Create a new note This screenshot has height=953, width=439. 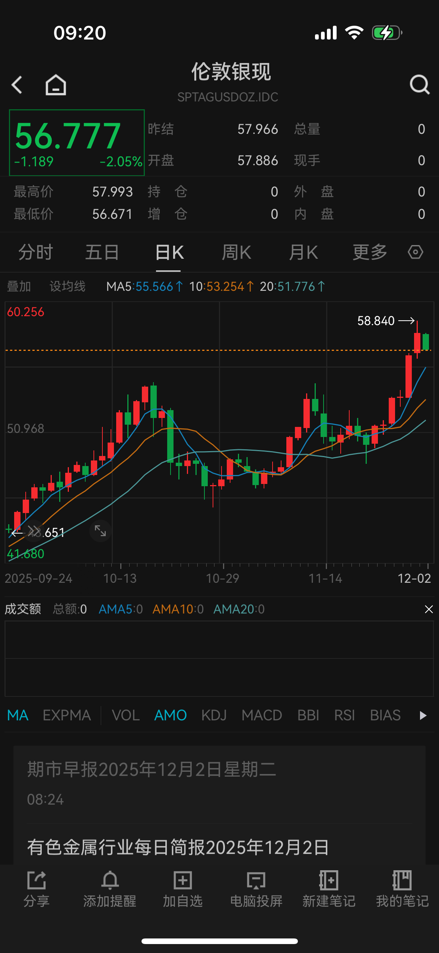point(329,889)
